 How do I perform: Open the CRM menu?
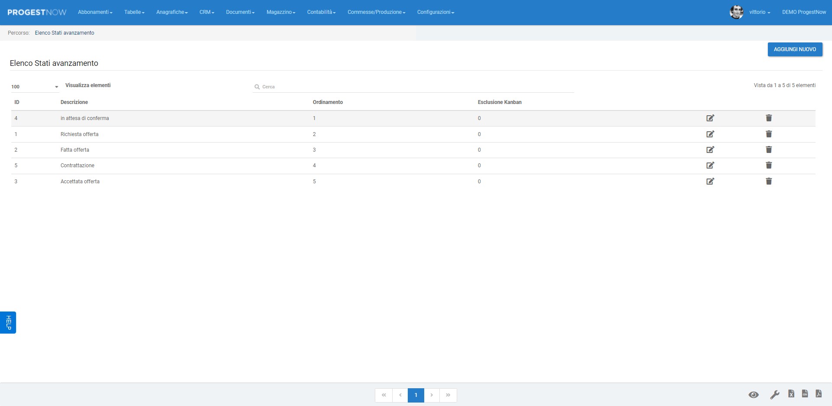click(207, 12)
